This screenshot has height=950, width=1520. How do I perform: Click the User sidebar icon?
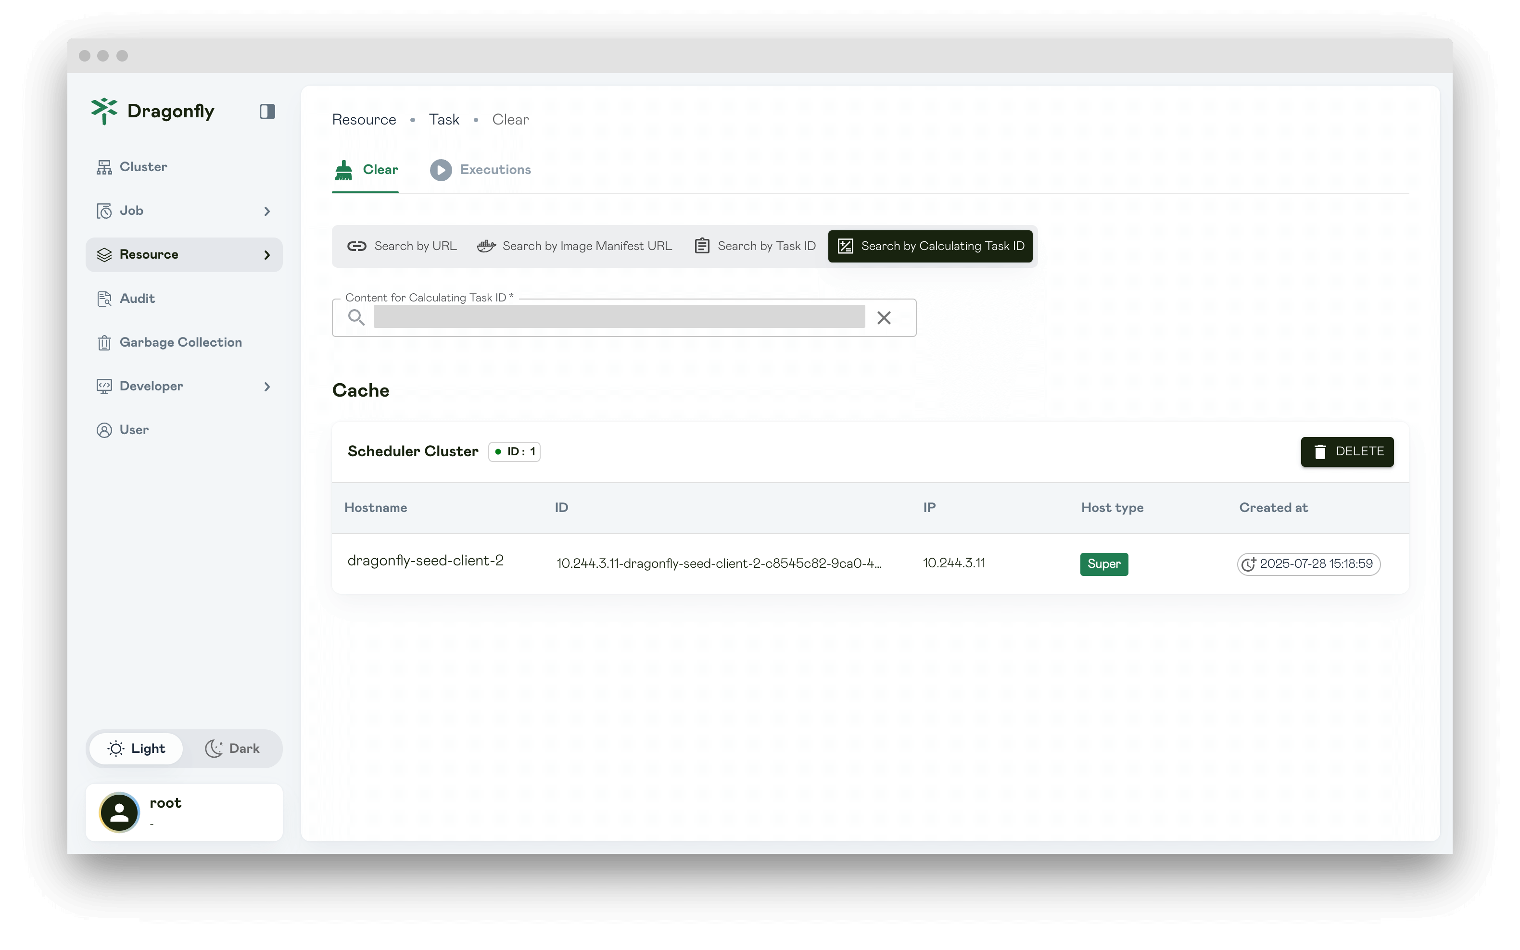104,430
